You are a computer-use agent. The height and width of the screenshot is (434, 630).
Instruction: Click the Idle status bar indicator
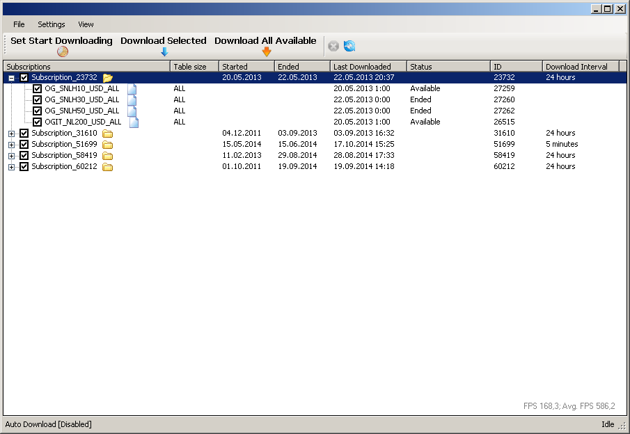[608, 424]
